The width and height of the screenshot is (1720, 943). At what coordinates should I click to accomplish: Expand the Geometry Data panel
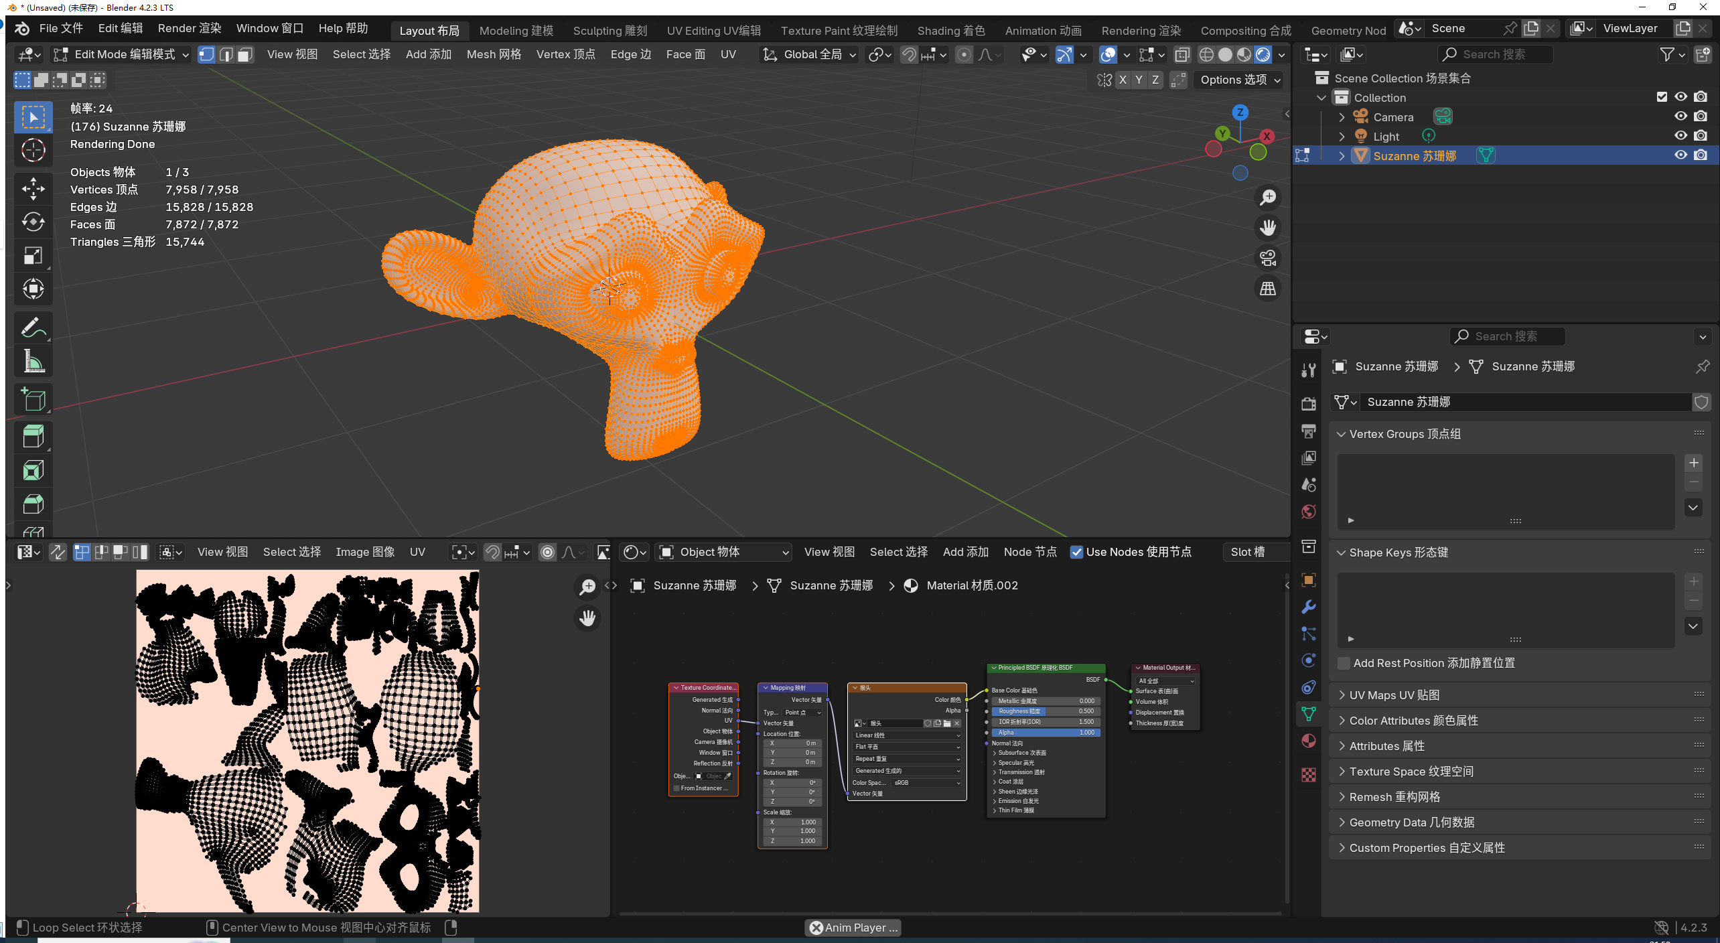click(x=1342, y=822)
